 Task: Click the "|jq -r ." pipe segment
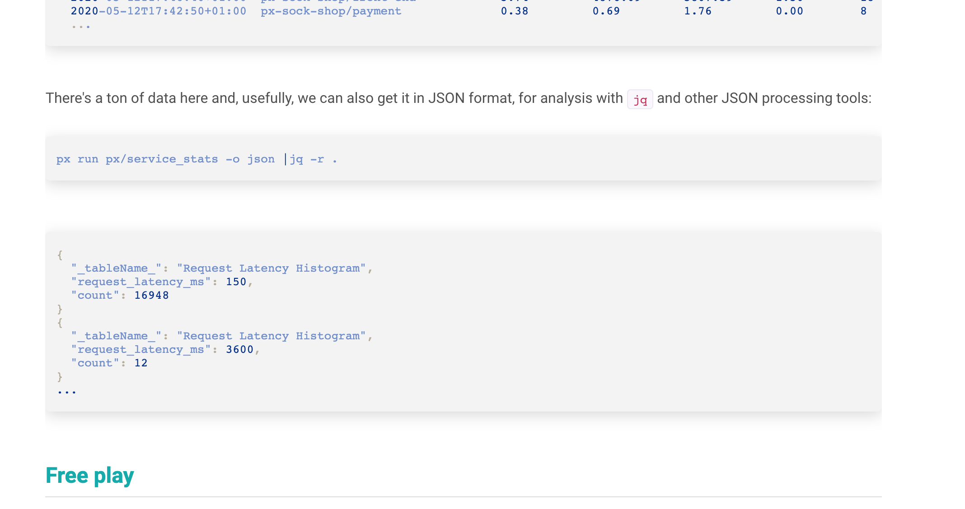pyautogui.click(x=310, y=159)
